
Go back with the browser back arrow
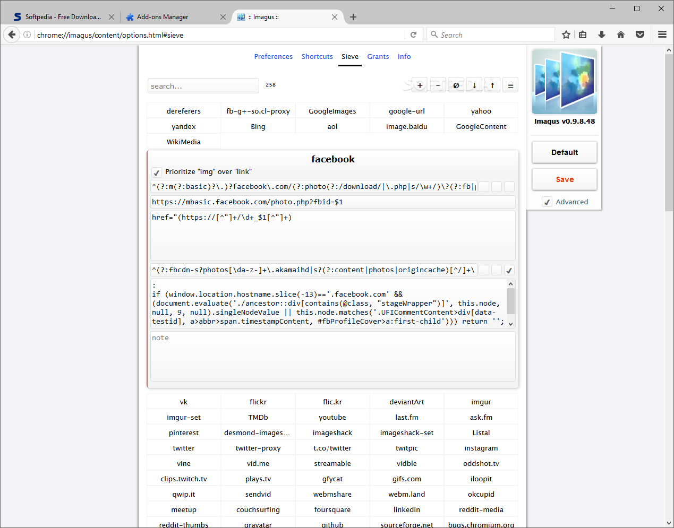click(x=12, y=34)
